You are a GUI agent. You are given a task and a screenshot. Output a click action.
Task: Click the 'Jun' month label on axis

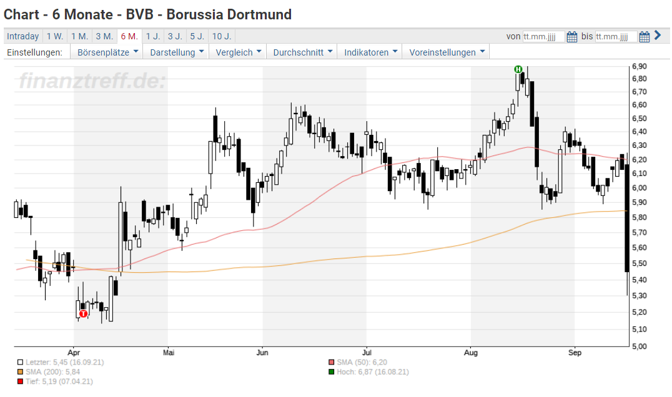tap(262, 353)
